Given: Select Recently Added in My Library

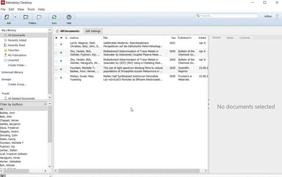Looking at the screenshot, I should tap(17, 40).
